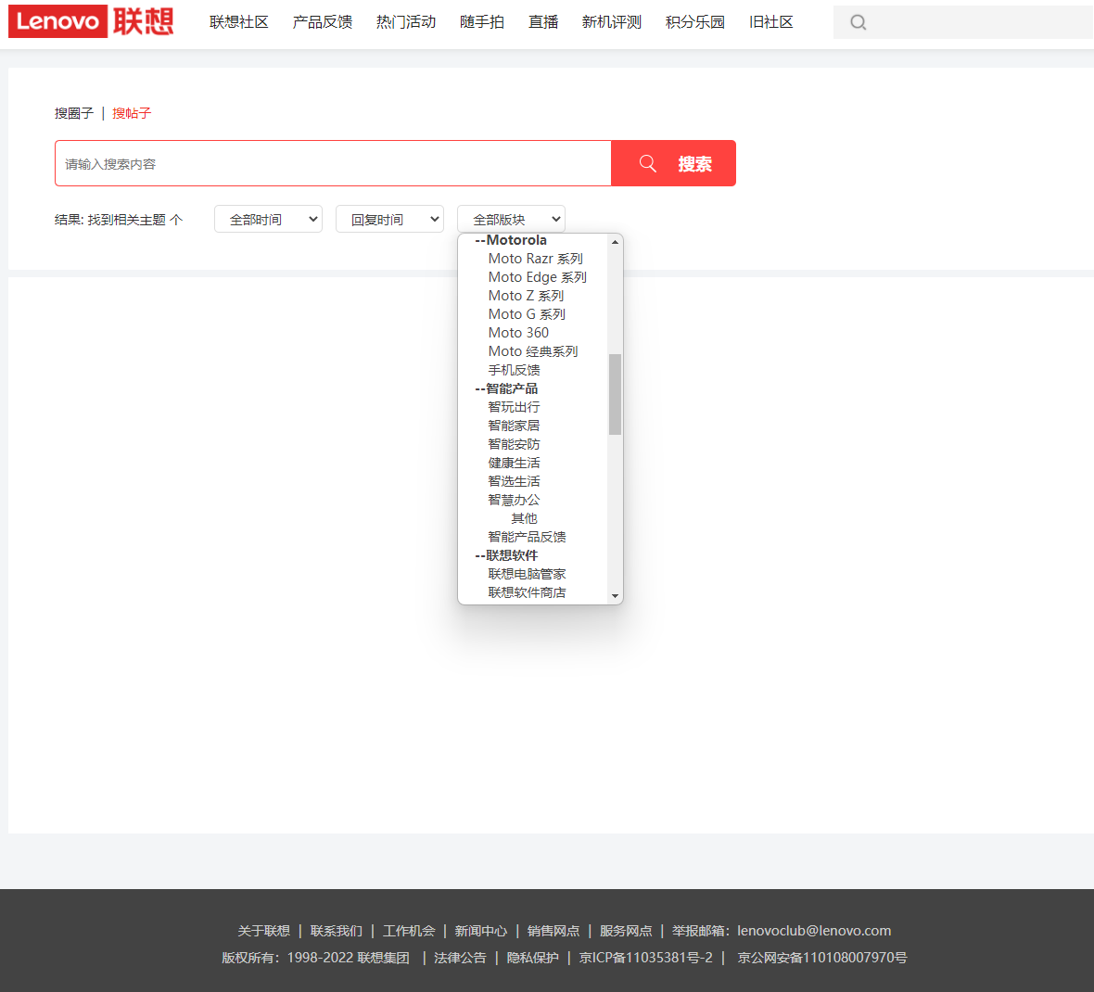Select Moto Razr 系列 option
Image resolution: width=1094 pixels, height=992 pixels.
click(535, 259)
